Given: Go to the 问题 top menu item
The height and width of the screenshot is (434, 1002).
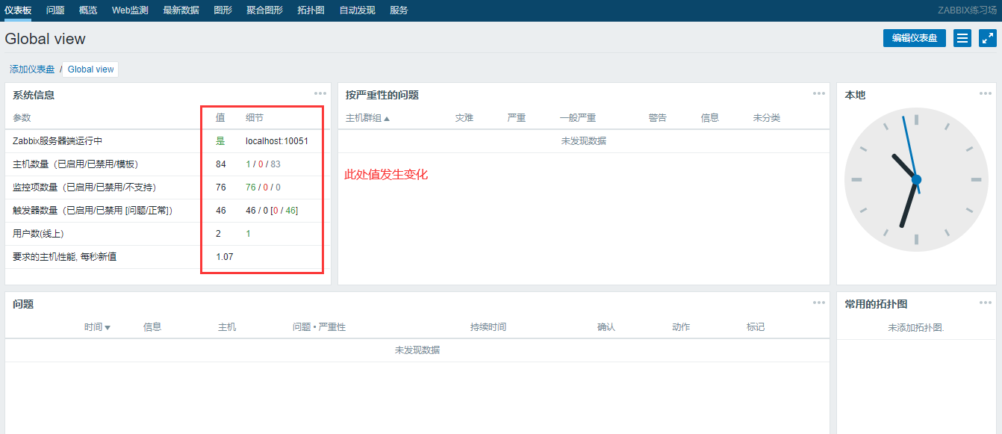Looking at the screenshot, I should tap(55, 10).
